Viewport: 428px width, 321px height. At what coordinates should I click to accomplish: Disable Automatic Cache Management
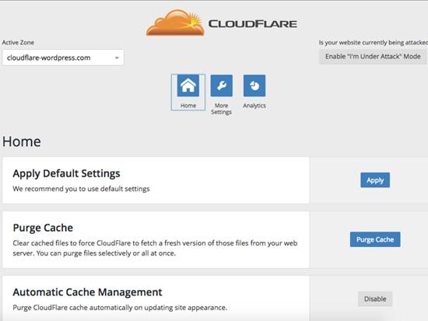(x=375, y=299)
